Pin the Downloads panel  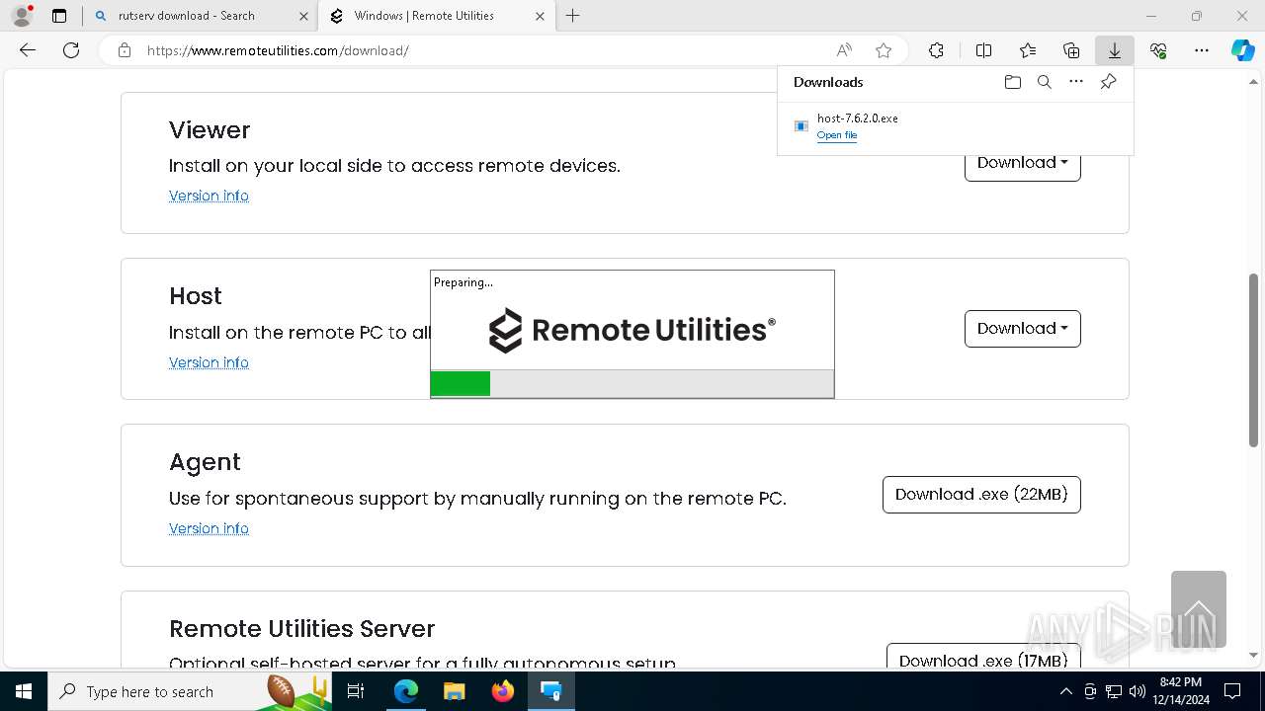[1108, 82]
